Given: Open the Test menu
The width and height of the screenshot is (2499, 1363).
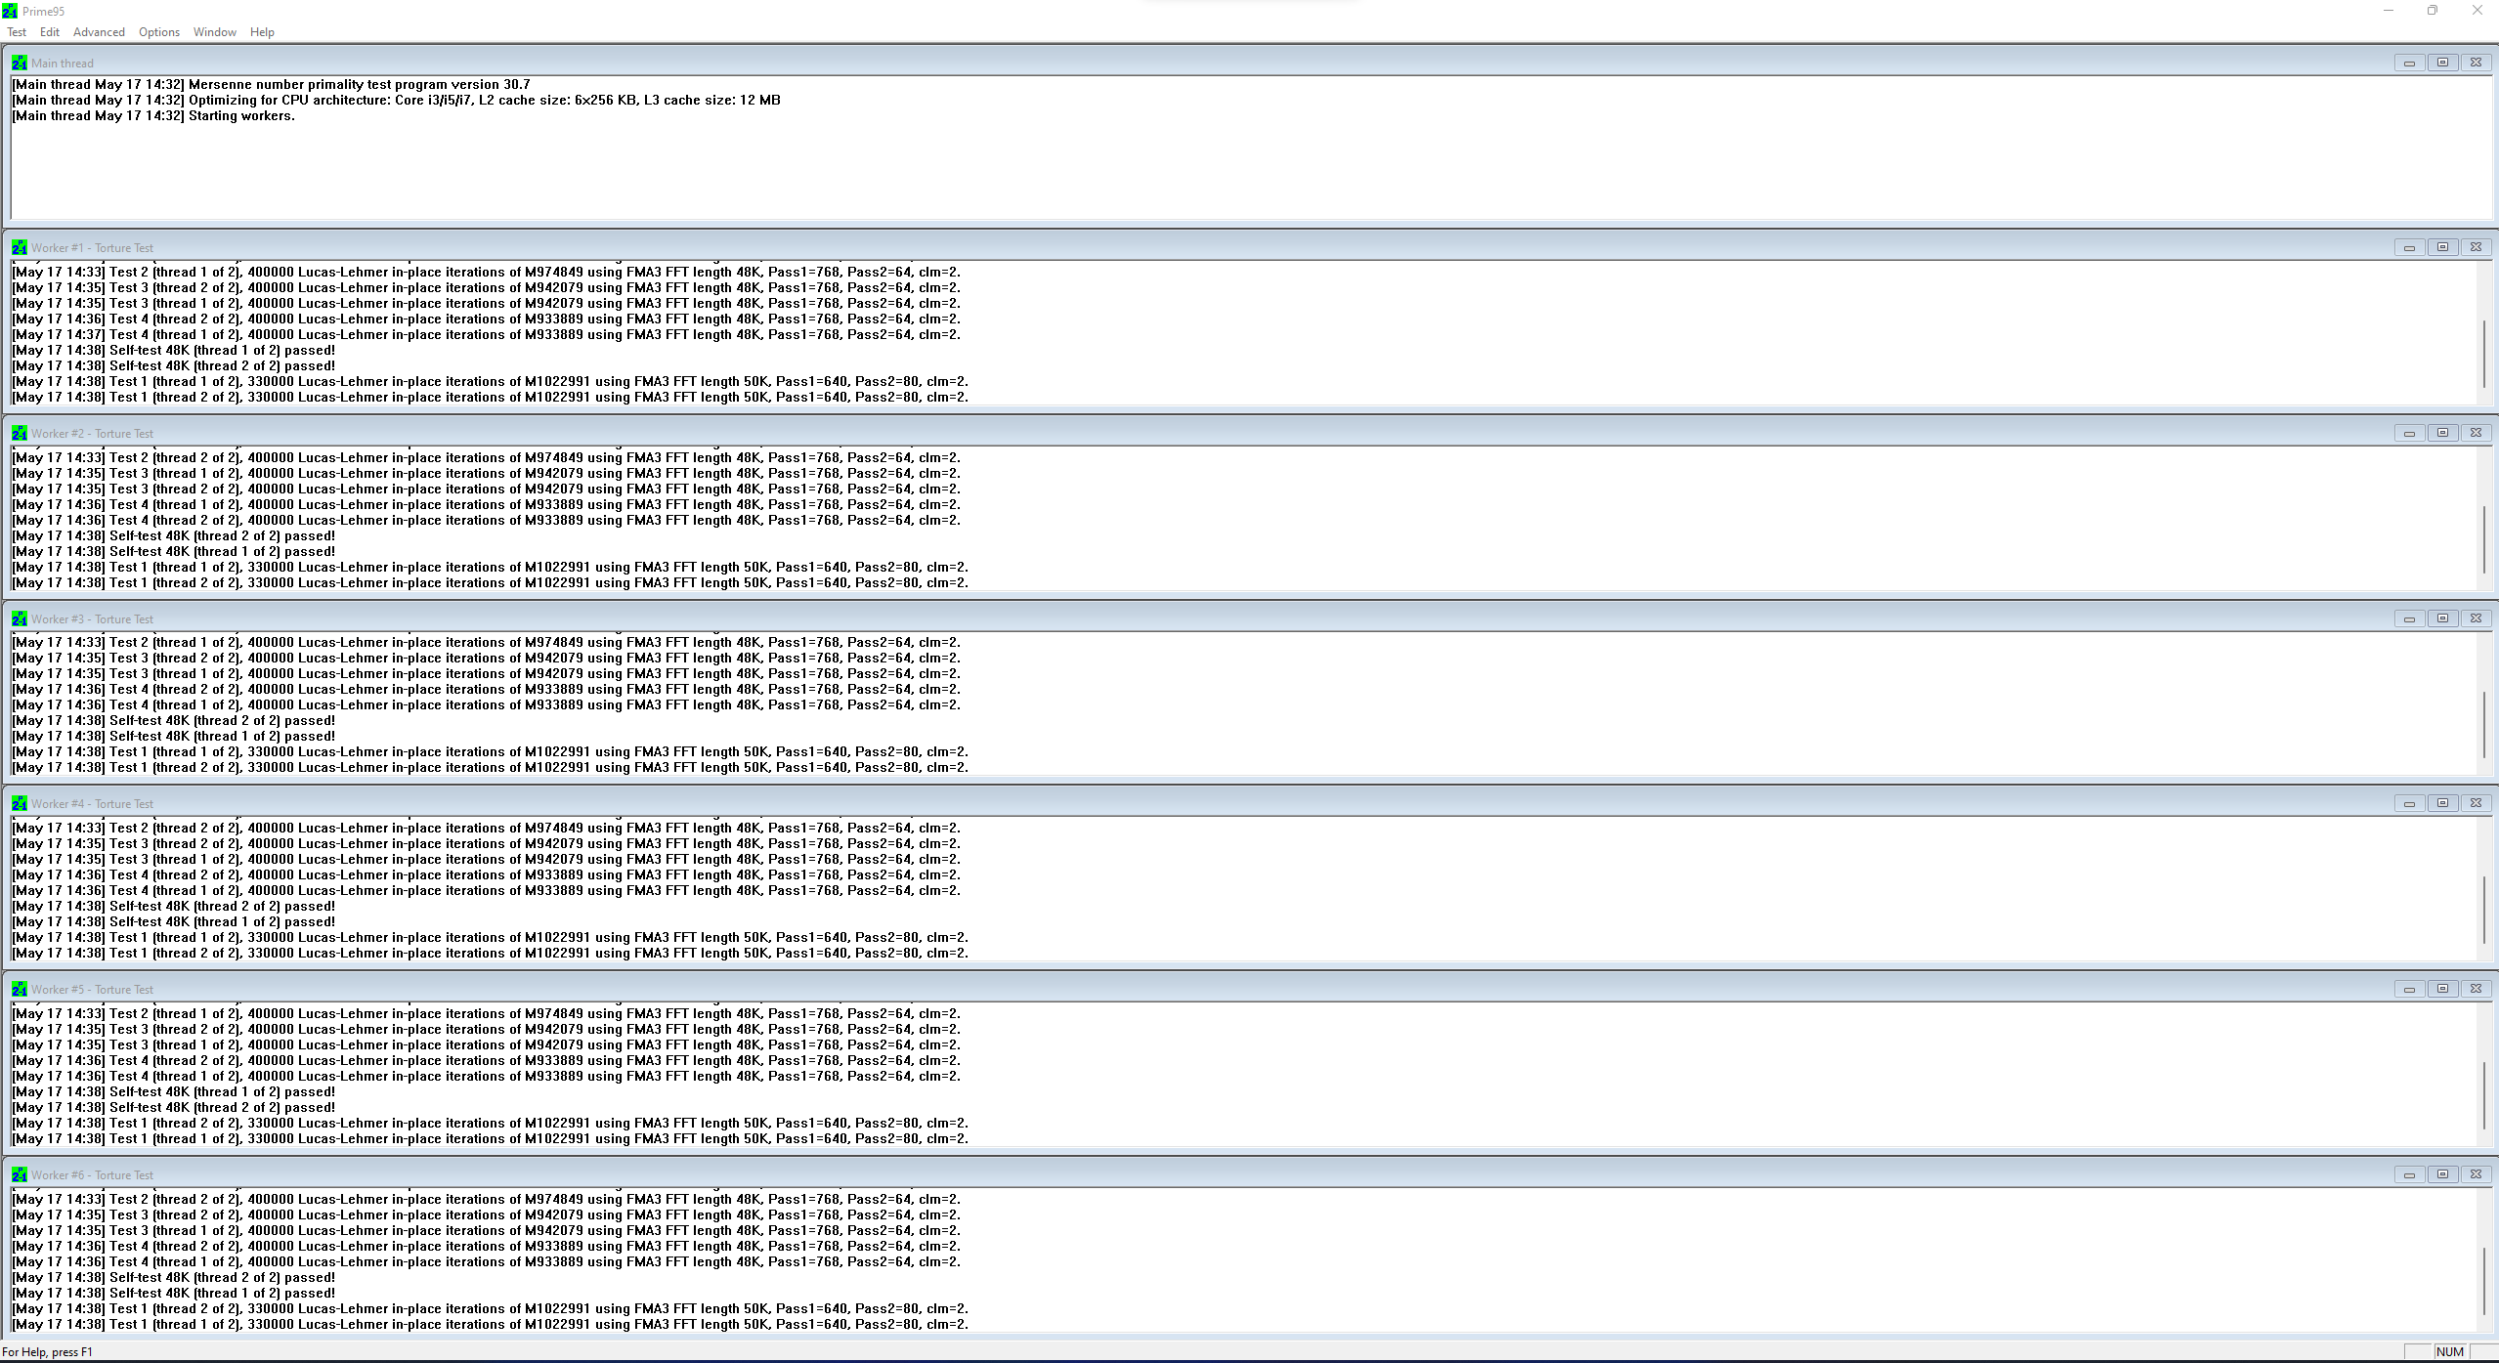Looking at the screenshot, I should tap(17, 32).
